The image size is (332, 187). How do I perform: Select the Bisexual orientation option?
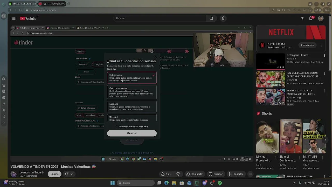point(132,118)
